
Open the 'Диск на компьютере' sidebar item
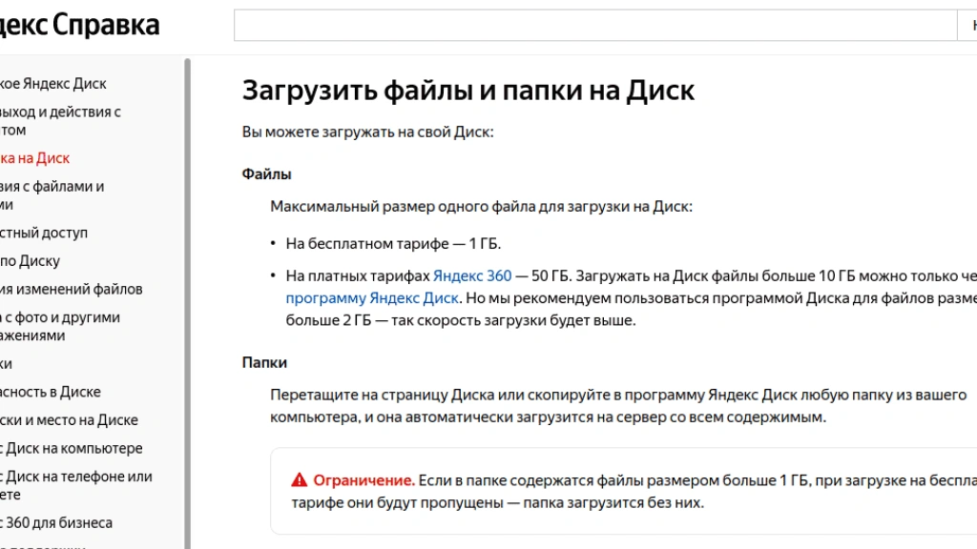tap(71, 448)
